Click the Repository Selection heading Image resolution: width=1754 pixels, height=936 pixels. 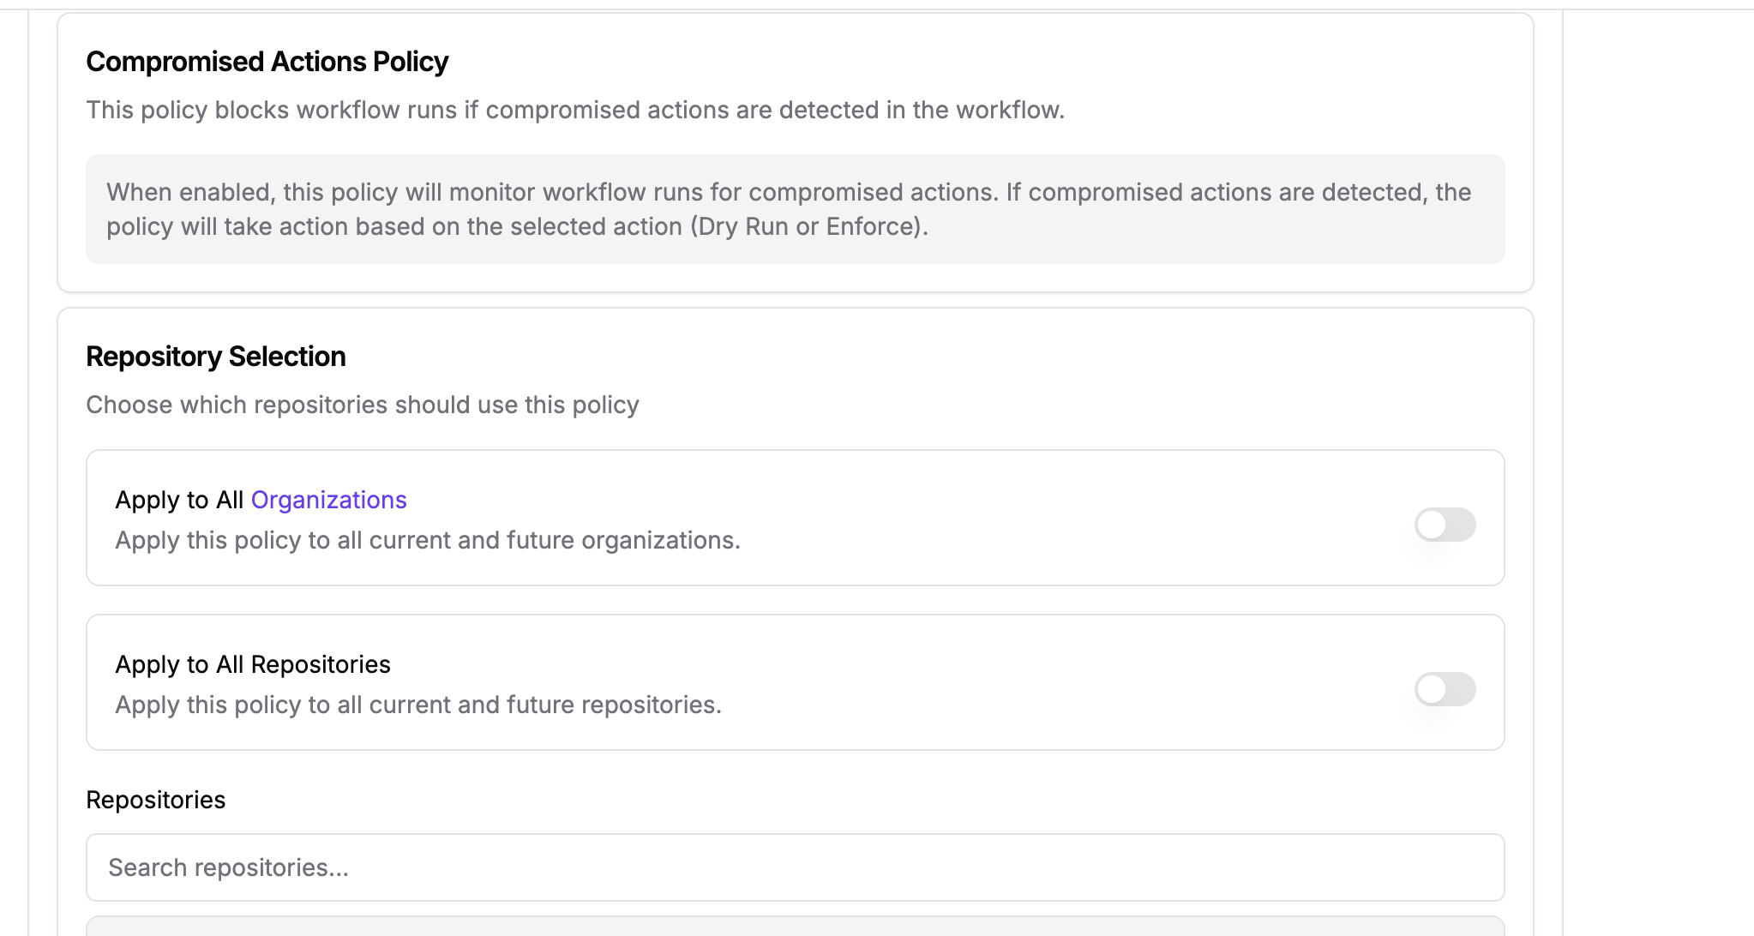coord(216,357)
